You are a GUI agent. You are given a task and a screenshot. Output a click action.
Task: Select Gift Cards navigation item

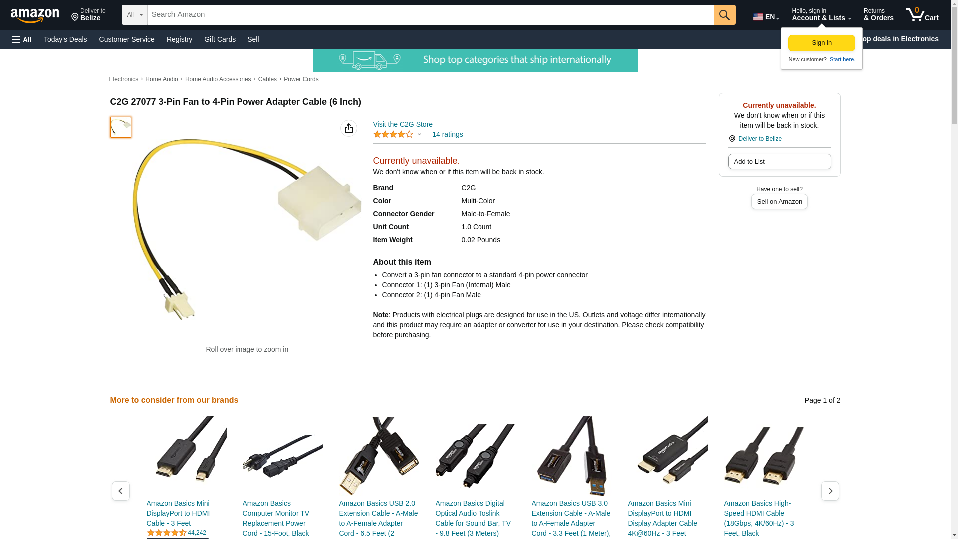[x=220, y=39]
